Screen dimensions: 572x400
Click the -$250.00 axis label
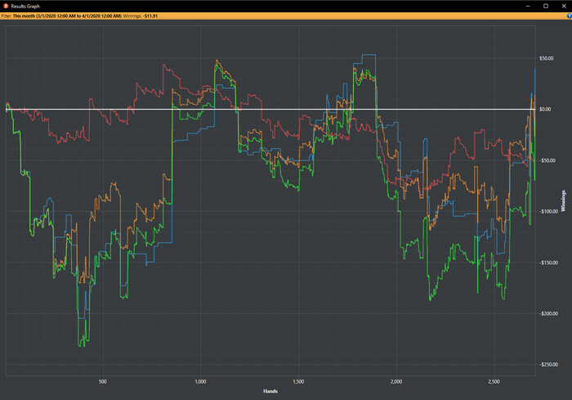pyautogui.click(x=548, y=364)
